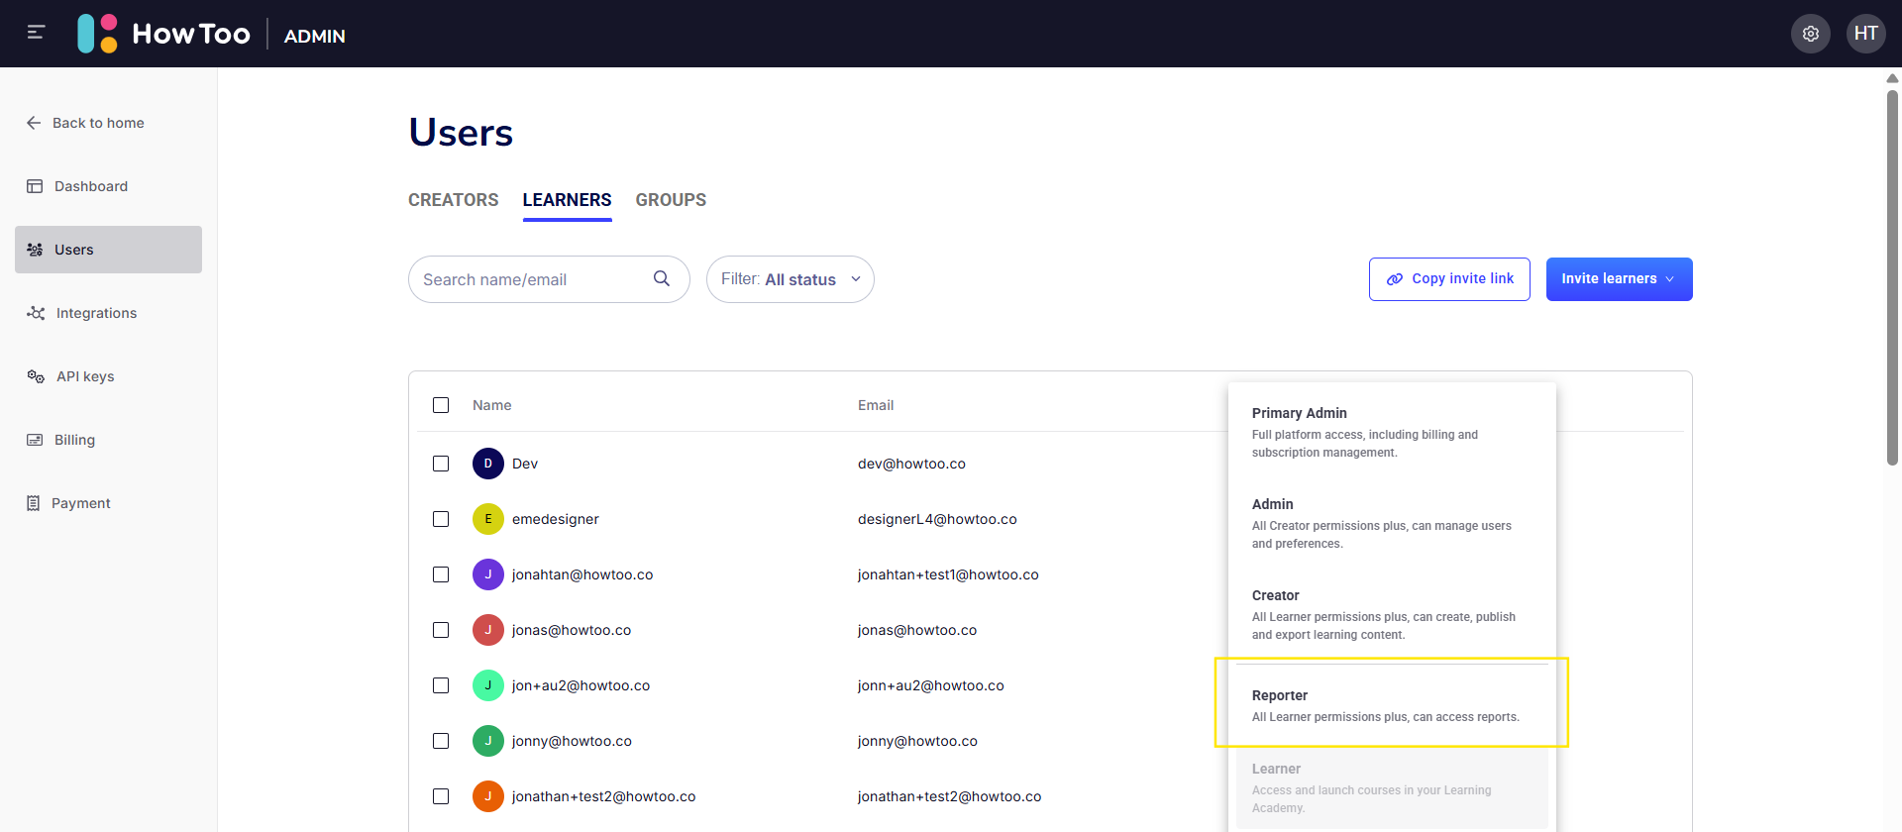Tick the select-all checkbox beside Name

[441, 405]
